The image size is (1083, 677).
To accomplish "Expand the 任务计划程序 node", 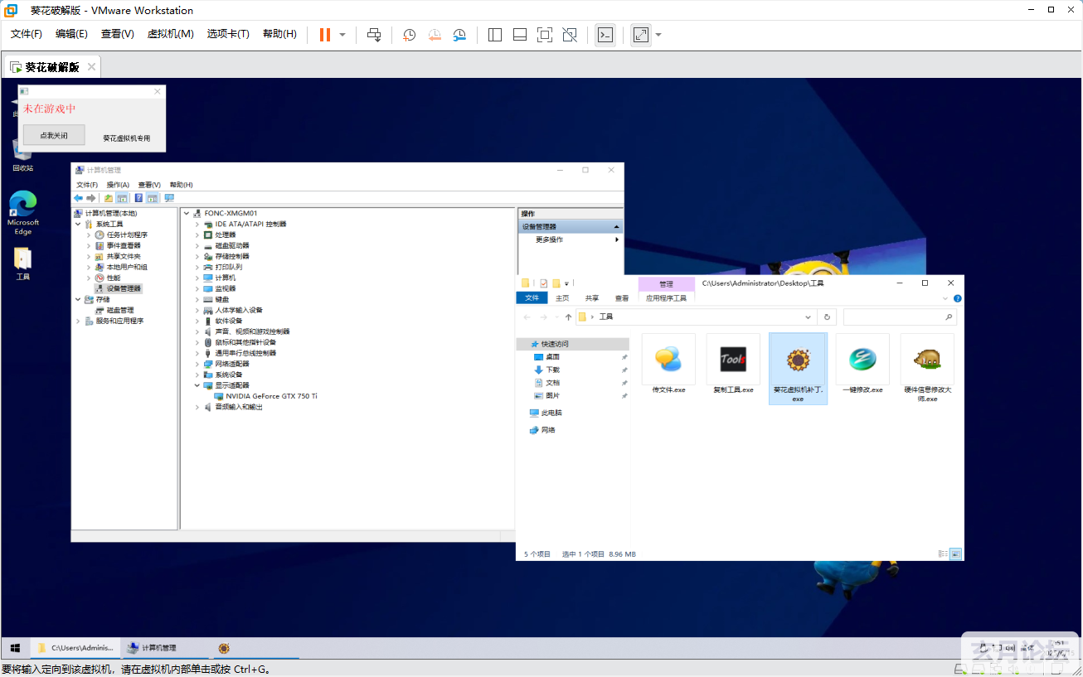I will pos(89,235).
